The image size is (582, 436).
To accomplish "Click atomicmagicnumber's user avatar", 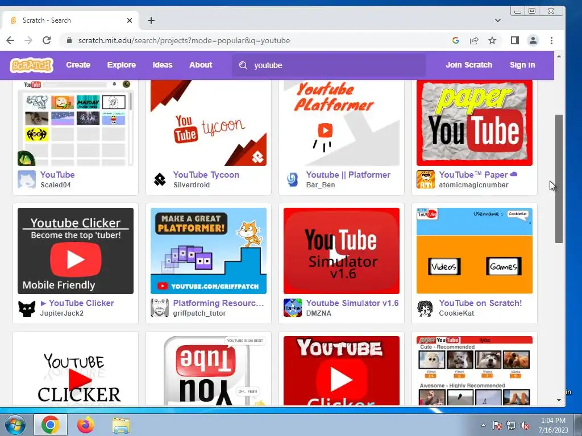I will click(426, 179).
